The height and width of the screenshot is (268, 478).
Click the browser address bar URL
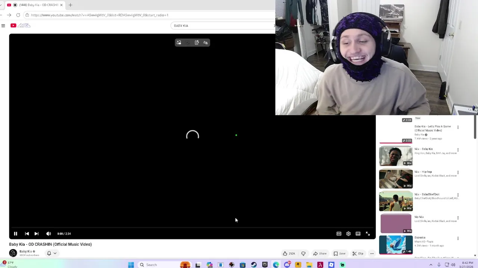tap(100, 15)
